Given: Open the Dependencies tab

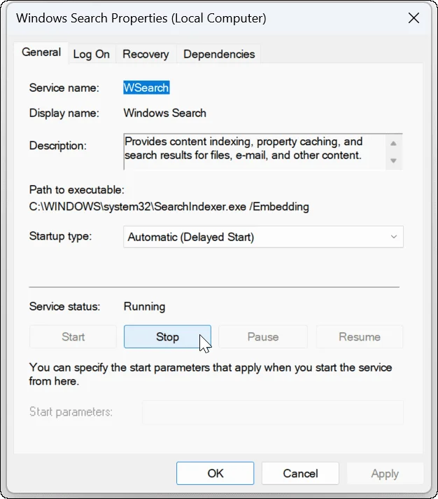Looking at the screenshot, I should [x=219, y=54].
